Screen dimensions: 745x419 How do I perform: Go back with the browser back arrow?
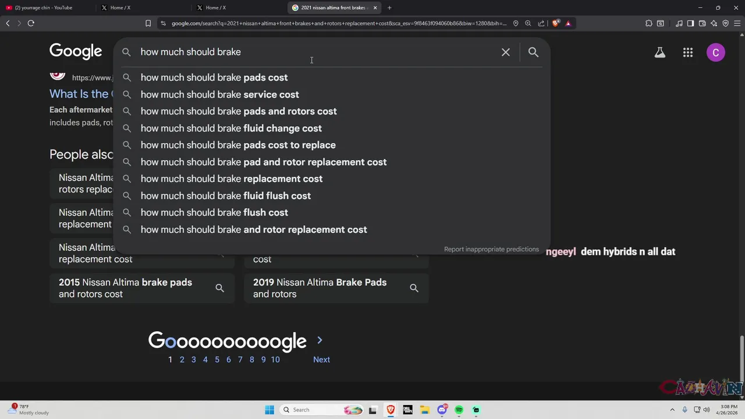click(8, 23)
